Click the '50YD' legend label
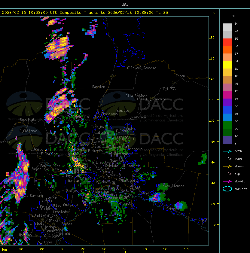The height and width of the screenshot is (253, 250). coord(238,151)
